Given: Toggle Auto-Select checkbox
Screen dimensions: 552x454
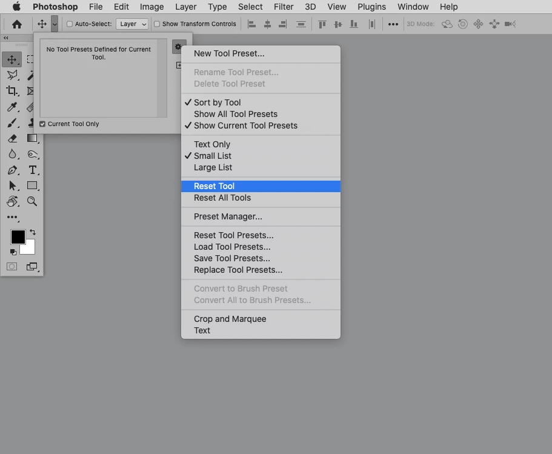Looking at the screenshot, I should [x=70, y=24].
